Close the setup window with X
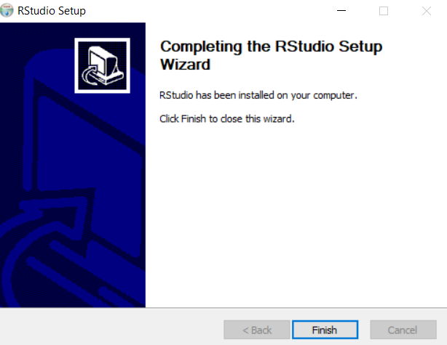This screenshot has width=447, height=345. 427,11
